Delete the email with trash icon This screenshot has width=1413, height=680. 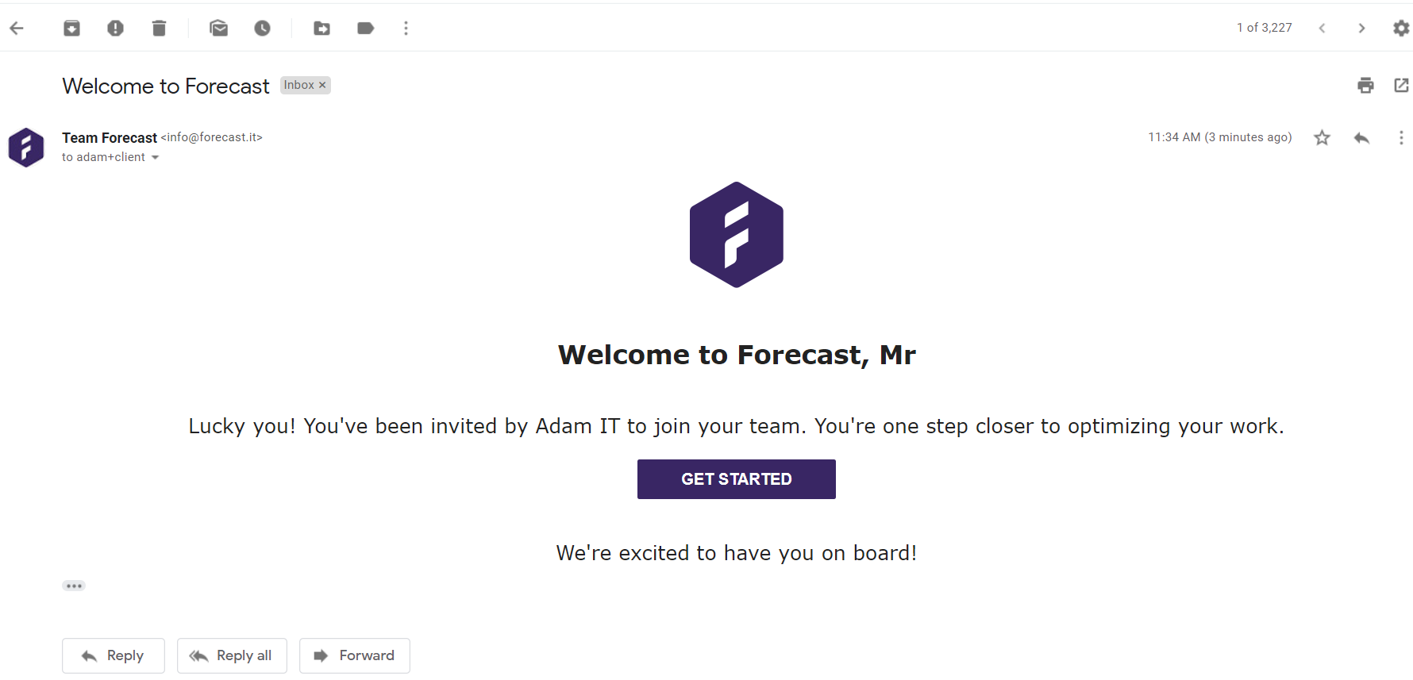(159, 29)
